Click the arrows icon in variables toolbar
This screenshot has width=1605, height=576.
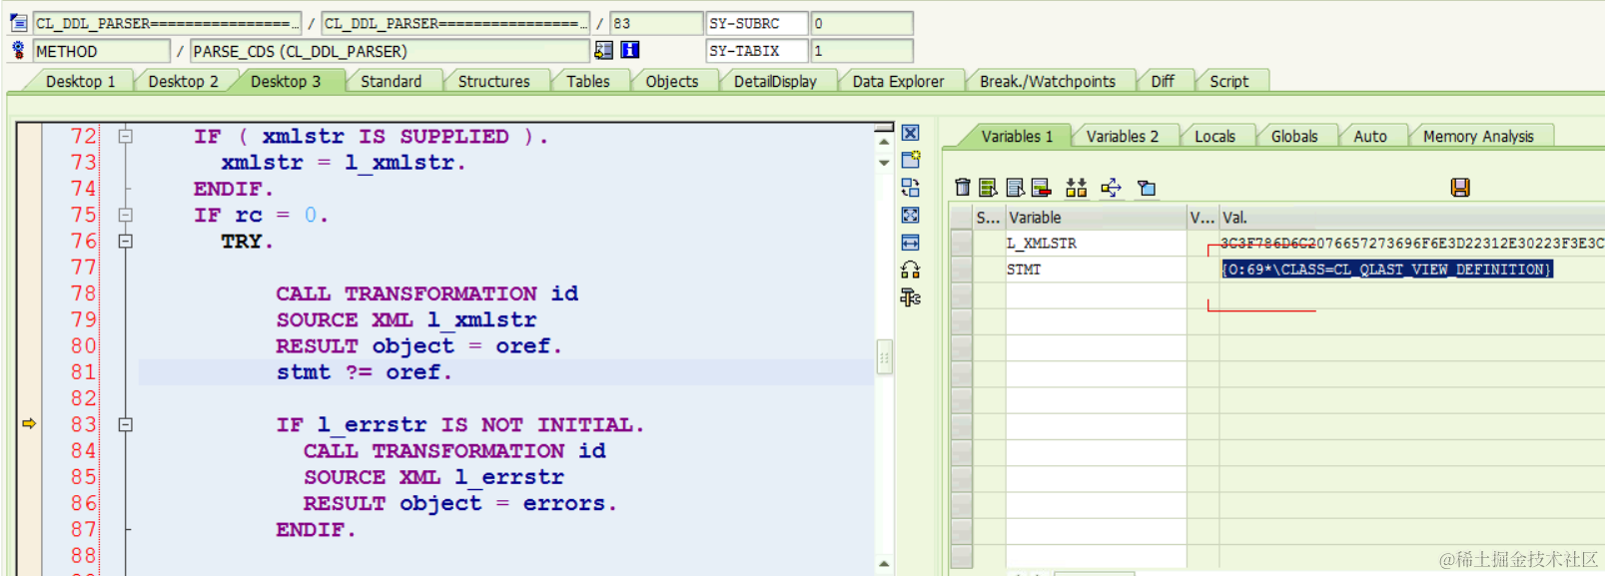point(1111,187)
